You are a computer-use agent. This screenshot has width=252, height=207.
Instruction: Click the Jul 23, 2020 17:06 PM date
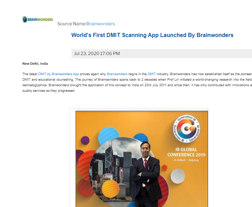[x=97, y=53]
